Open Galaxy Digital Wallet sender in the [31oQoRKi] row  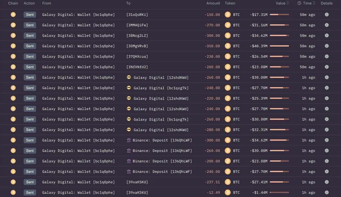pos(78,15)
